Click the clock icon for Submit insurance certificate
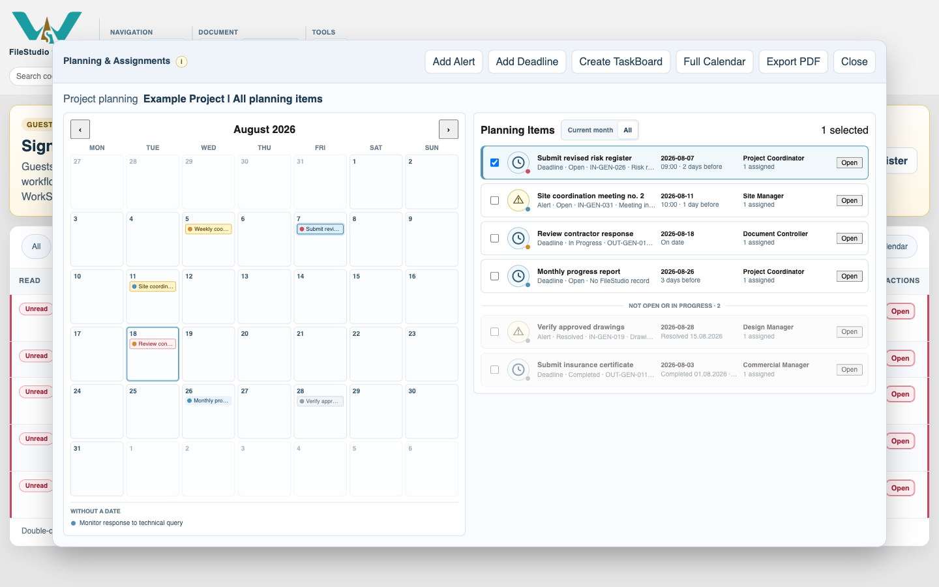939x587 pixels. pos(518,370)
